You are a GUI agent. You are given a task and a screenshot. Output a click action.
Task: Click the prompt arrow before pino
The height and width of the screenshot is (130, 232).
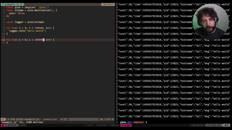click(117, 122)
